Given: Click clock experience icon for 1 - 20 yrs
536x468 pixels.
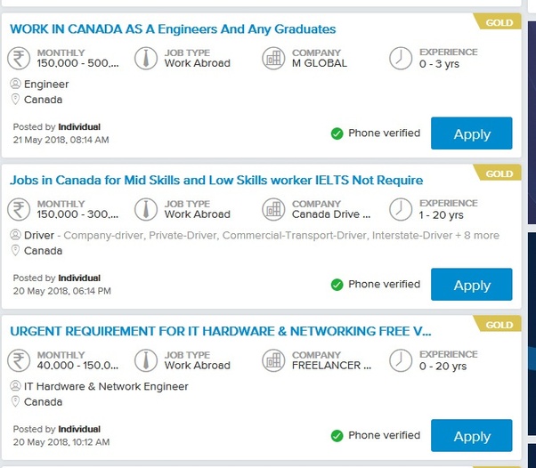Looking at the screenshot, I should (402, 210).
